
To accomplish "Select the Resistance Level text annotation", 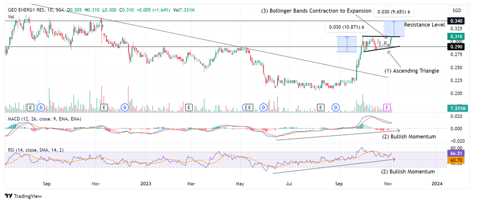I will pyautogui.click(x=424, y=25).
